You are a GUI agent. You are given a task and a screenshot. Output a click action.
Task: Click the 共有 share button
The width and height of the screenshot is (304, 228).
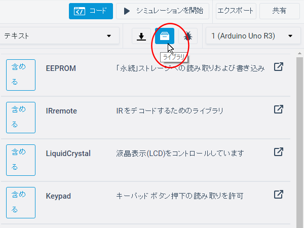279,11
